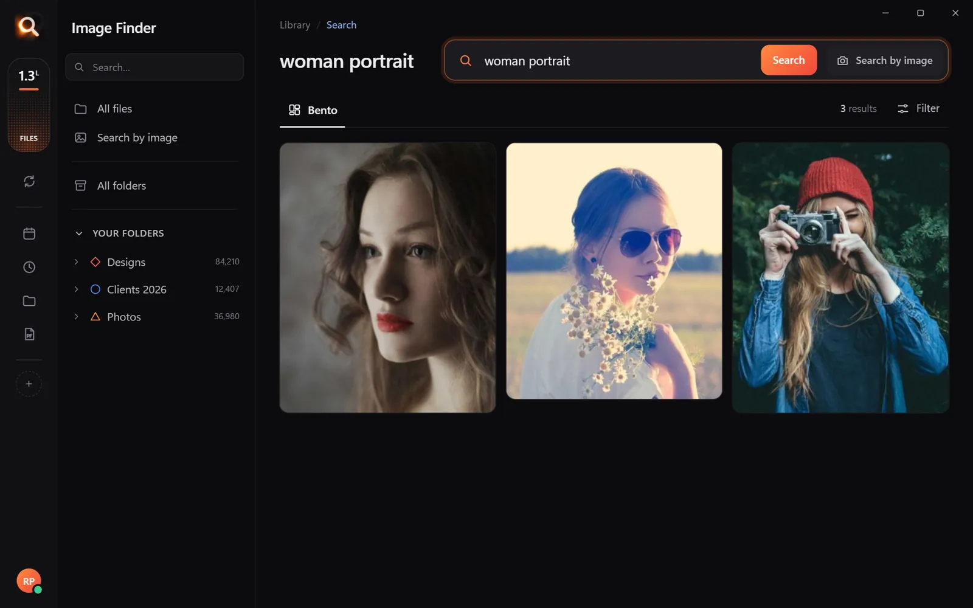The image size is (973, 608).
Task: Click the Clients 2026 folder name
Action: pos(137,289)
